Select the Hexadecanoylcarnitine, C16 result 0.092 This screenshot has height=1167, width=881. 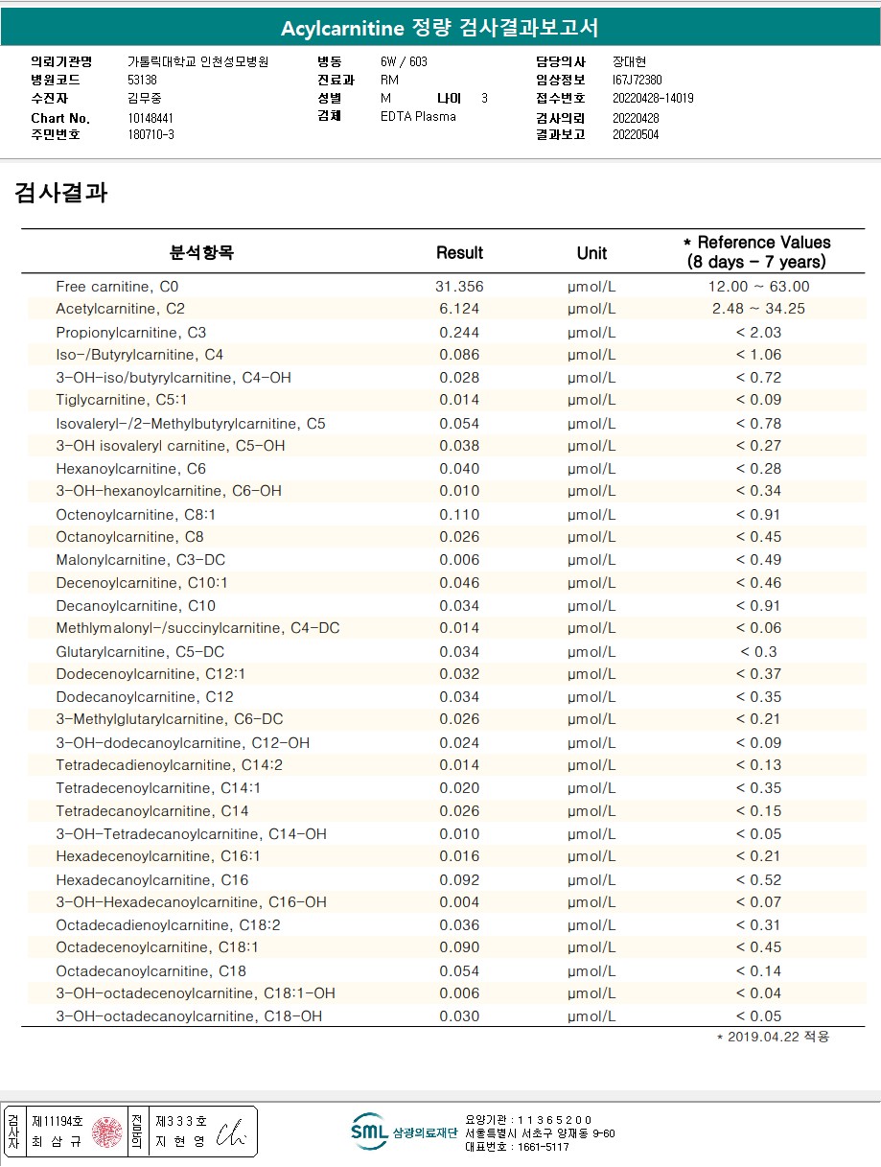click(x=459, y=879)
